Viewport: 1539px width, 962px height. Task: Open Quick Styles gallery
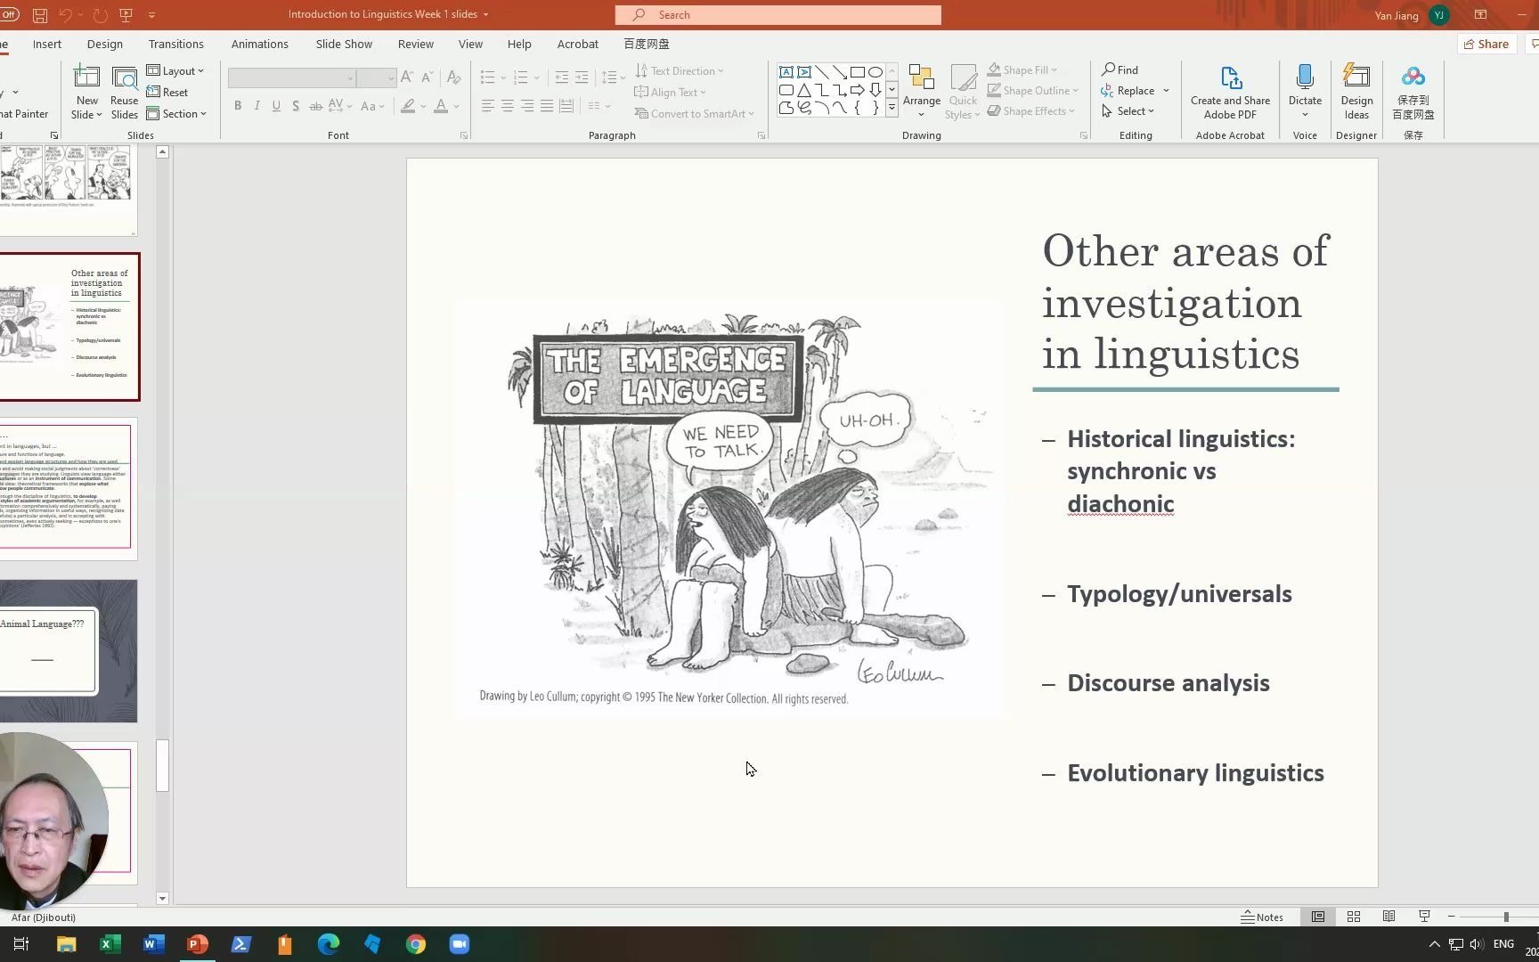coord(963,92)
